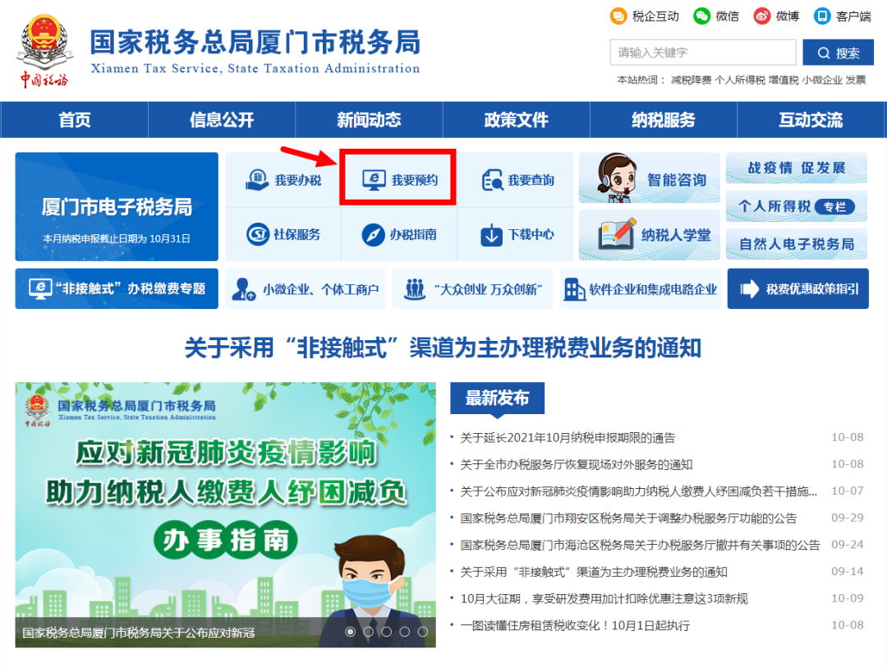The image size is (887, 668).
Task: Click the 搜索 search button
Action: [839, 53]
